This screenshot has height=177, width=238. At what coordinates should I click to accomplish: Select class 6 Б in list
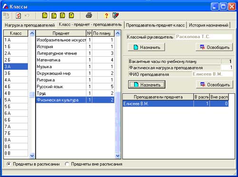[16, 120]
